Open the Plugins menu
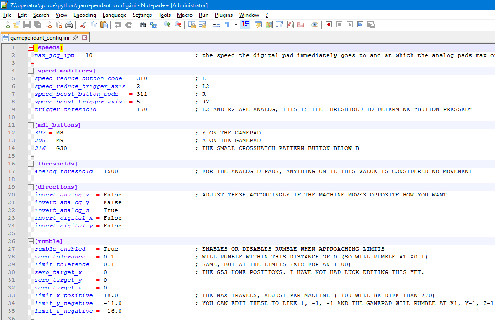 pos(224,15)
